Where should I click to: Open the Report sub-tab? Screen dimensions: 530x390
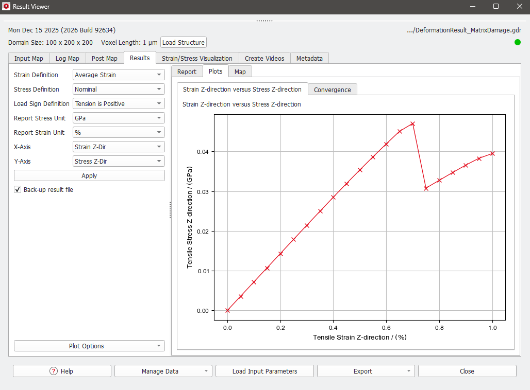pyautogui.click(x=187, y=72)
